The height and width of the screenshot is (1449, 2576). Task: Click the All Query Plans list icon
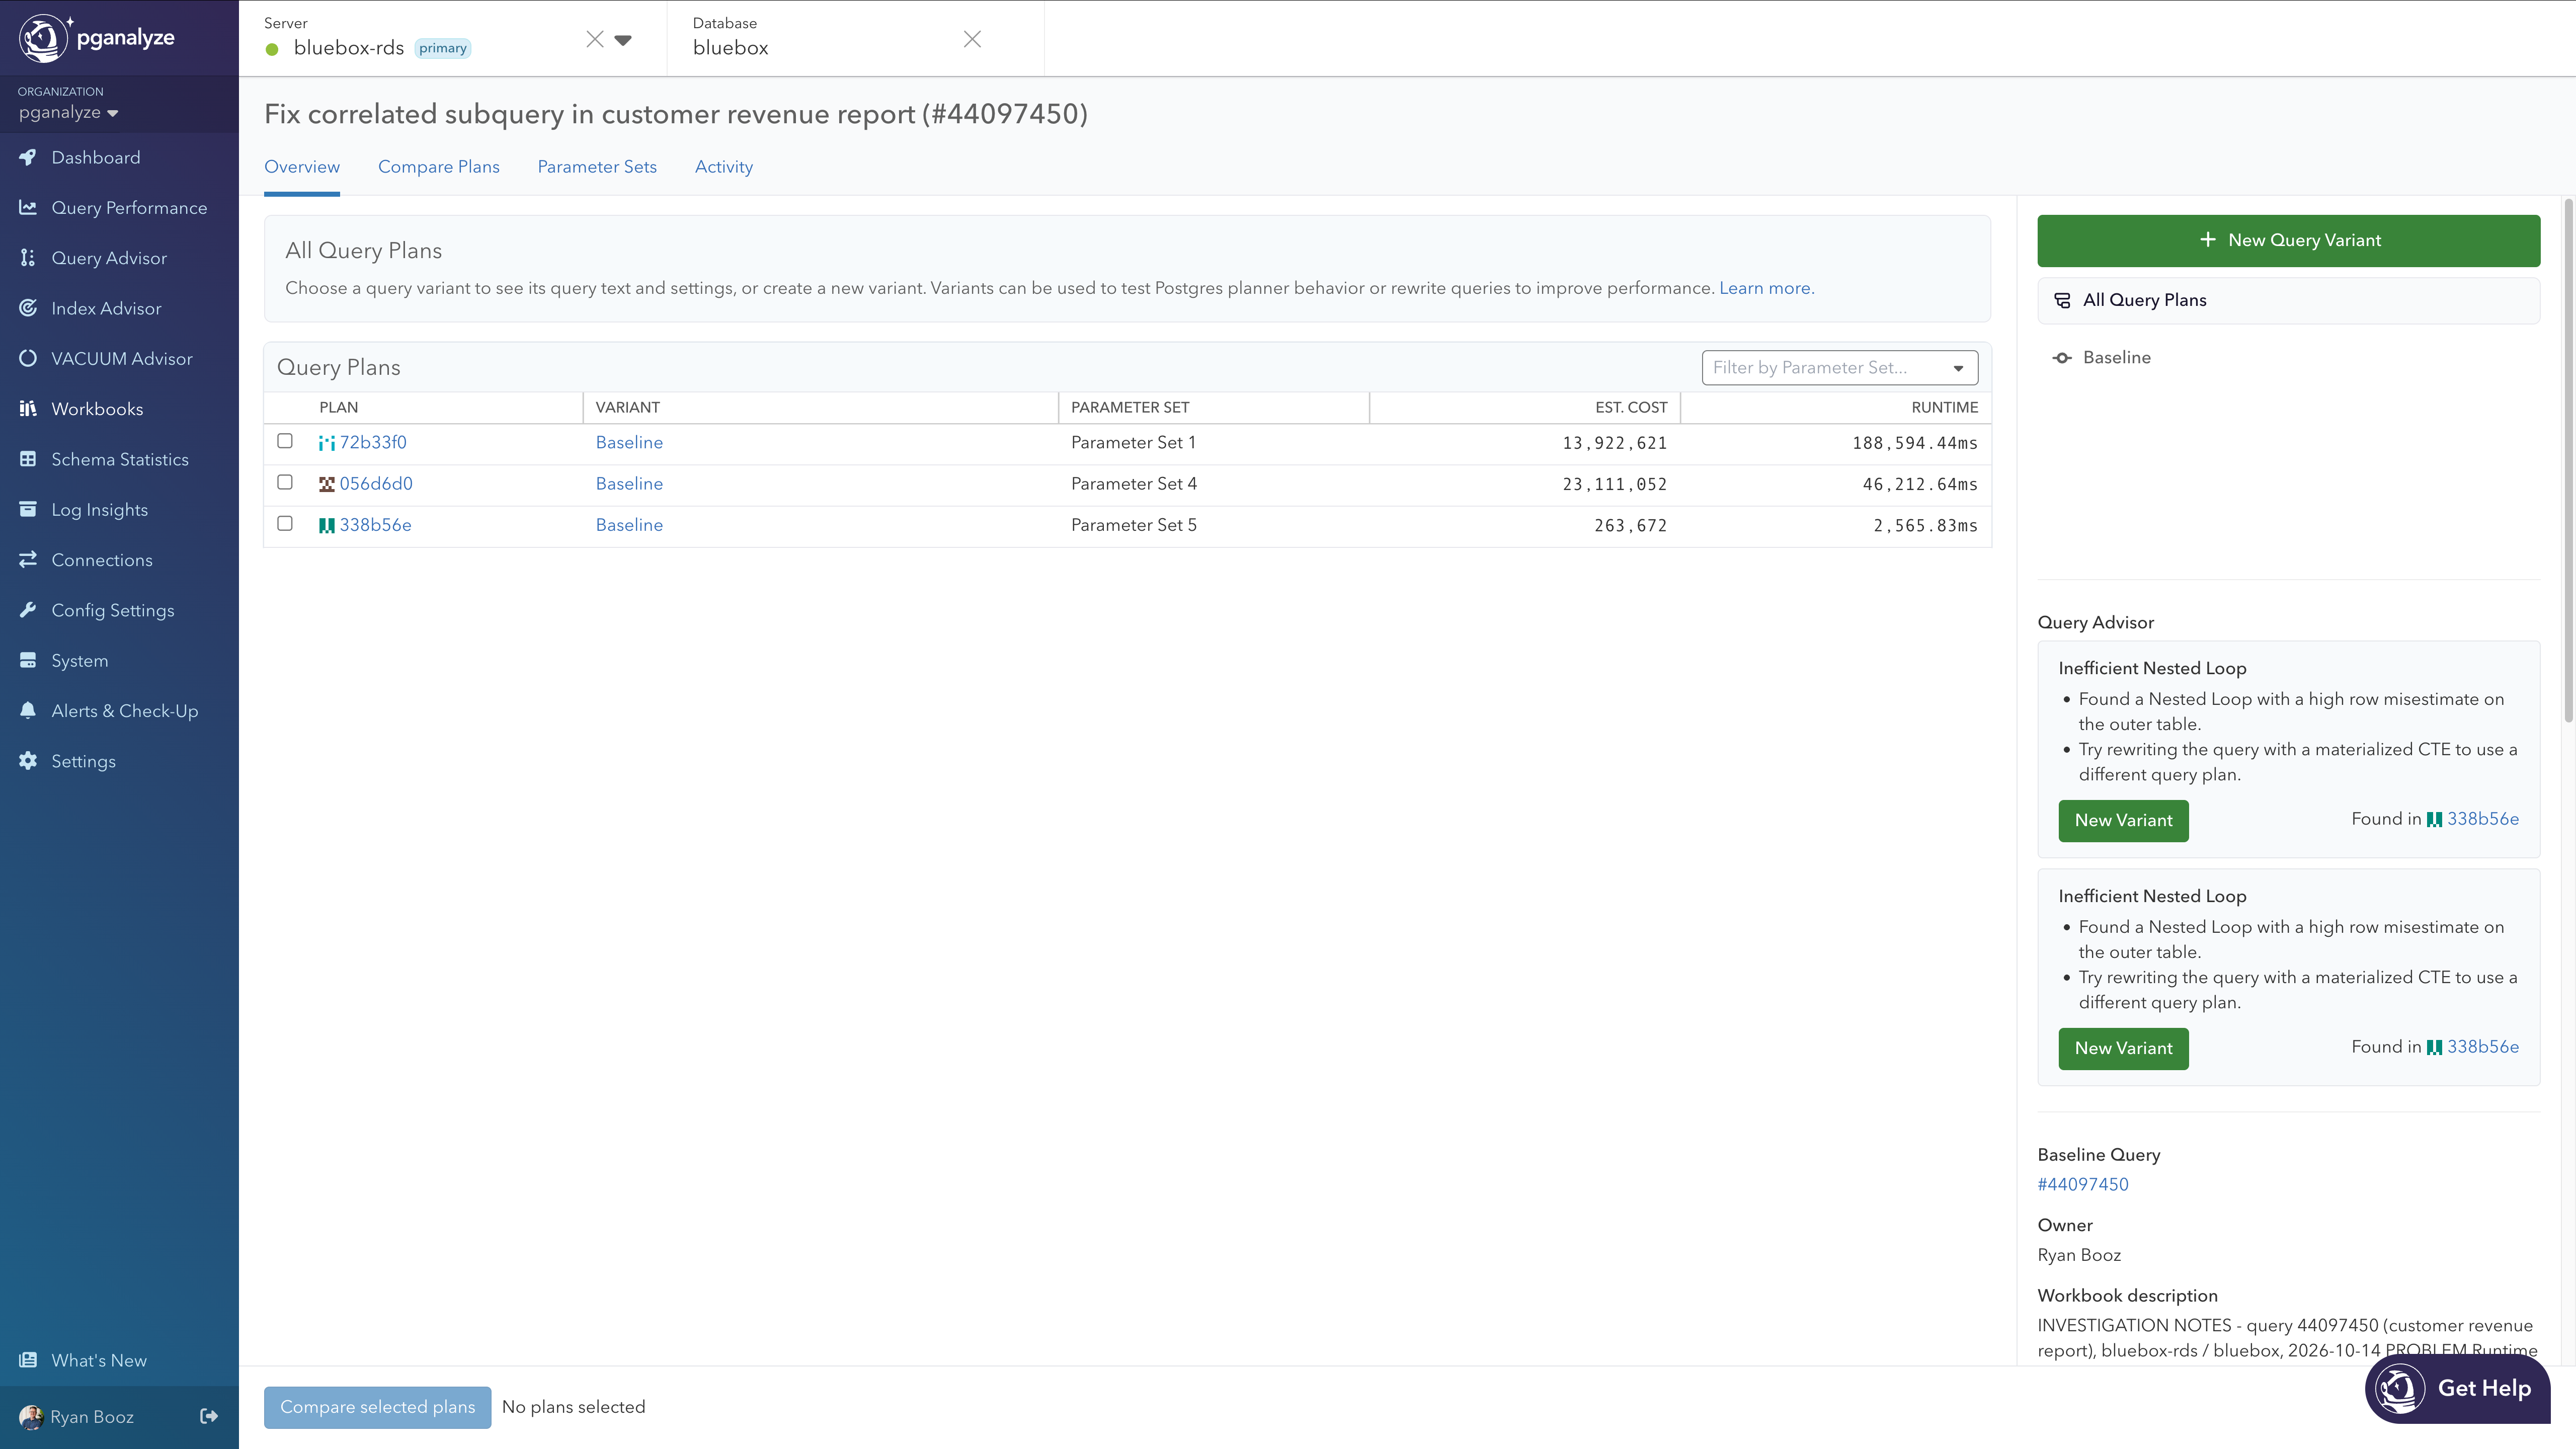click(x=2062, y=300)
